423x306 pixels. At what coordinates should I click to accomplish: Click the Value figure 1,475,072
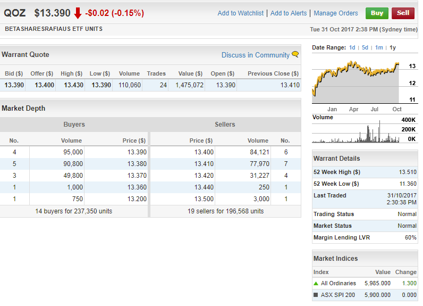click(189, 85)
